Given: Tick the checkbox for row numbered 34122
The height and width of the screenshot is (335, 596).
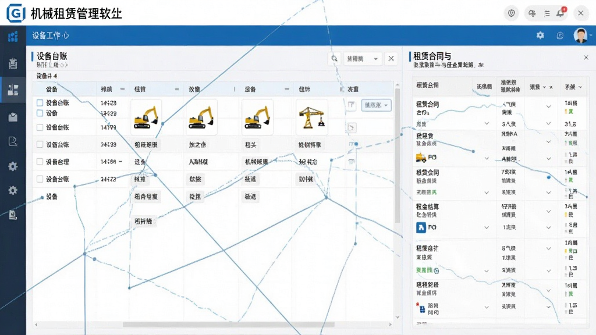Looking at the screenshot, I should point(40,179).
